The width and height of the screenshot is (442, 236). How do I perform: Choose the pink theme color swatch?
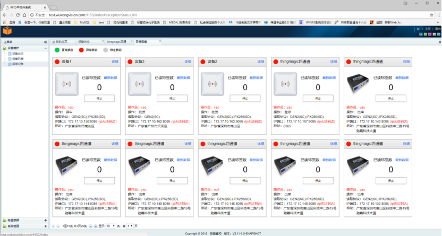coord(430,34)
